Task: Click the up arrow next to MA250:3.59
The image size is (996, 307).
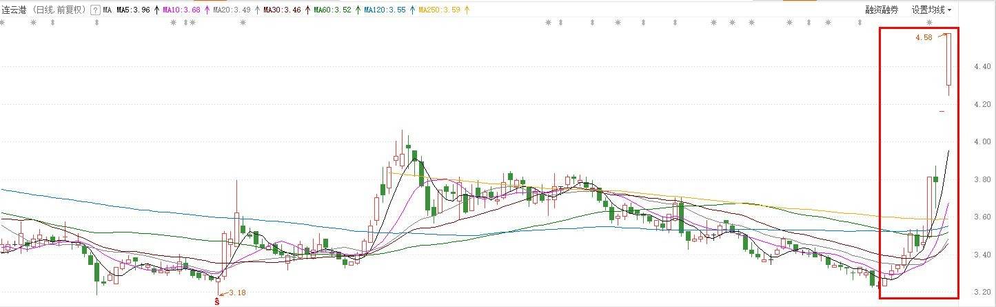Action: click(469, 10)
